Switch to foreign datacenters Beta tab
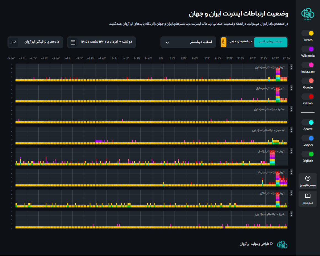This screenshot has height=256, width=320. (x=237, y=42)
